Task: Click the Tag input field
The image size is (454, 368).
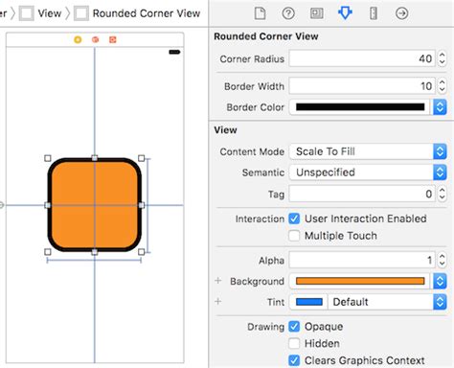Action: [x=362, y=194]
